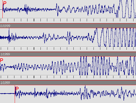Click the large surface waves ending the top trace

point(127,9)
